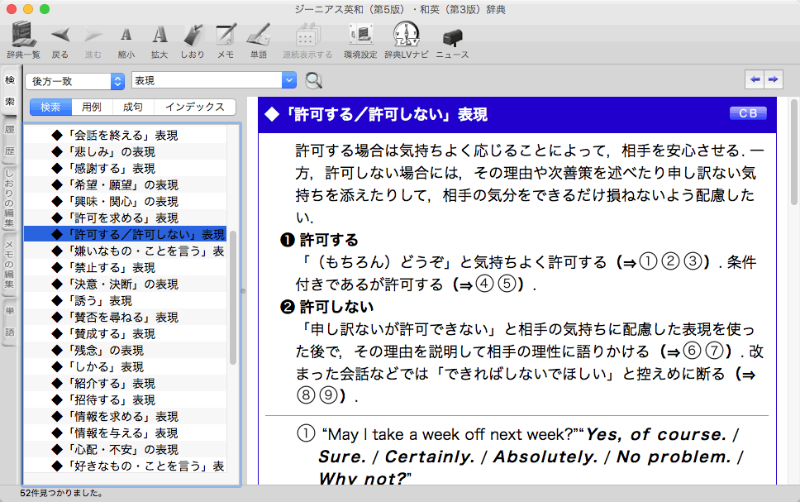Screen dimensions: 800x502
Task: Select 「禁止する」表現 in results list
Action: 114,268
